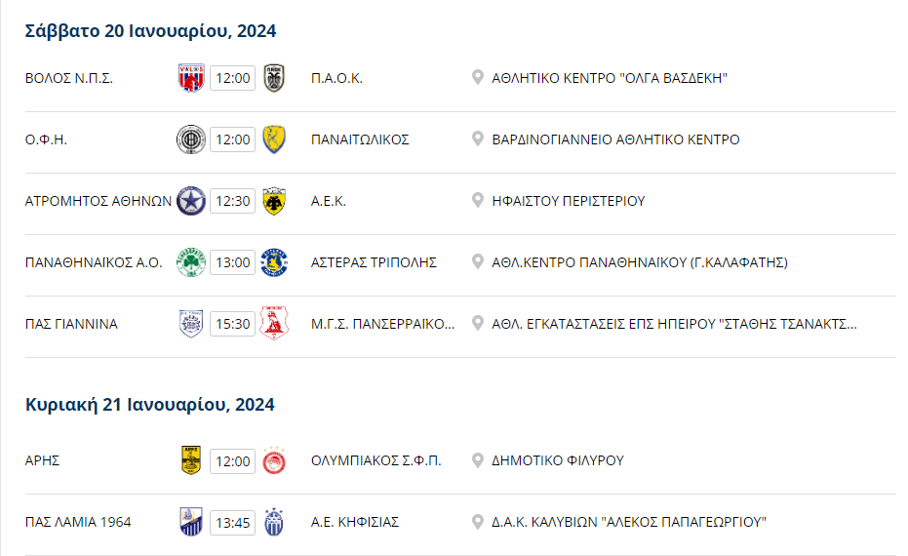This screenshot has height=556, width=908.
Task: Open the 15:30 PAS Giannina match time box
Action: (233, 324)
